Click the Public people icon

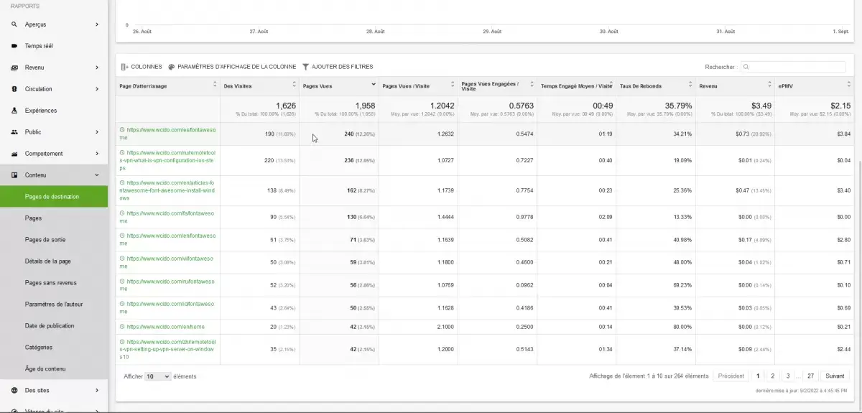[14, 132]
